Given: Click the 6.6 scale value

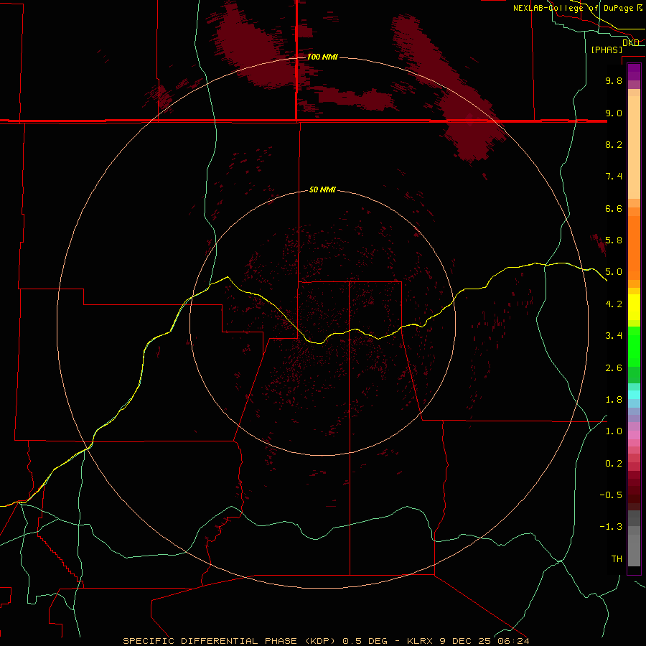Looking at the screenshot, I should click(x=614, y=208).
